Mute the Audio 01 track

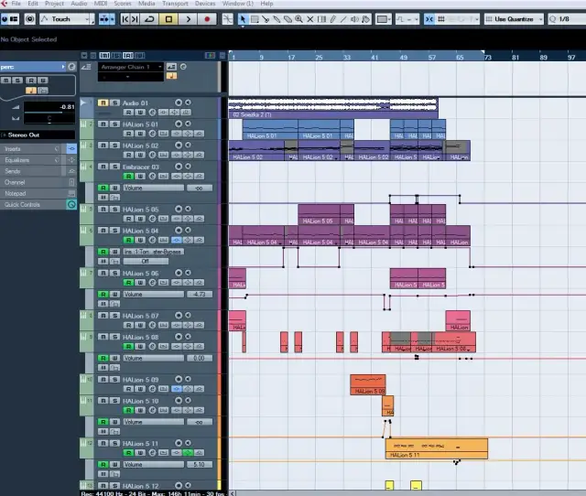103,102
